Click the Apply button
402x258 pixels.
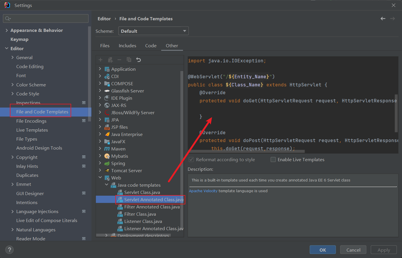pos(384,250)
